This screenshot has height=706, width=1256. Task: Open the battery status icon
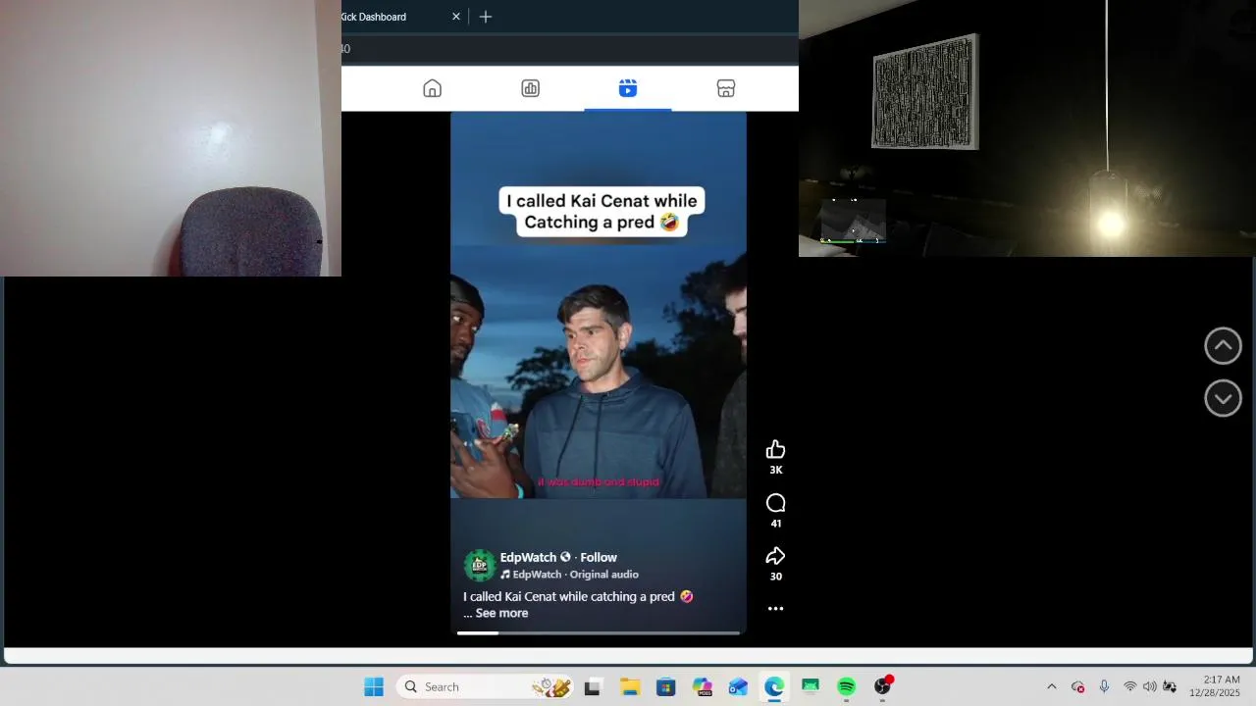[1170, 687]
